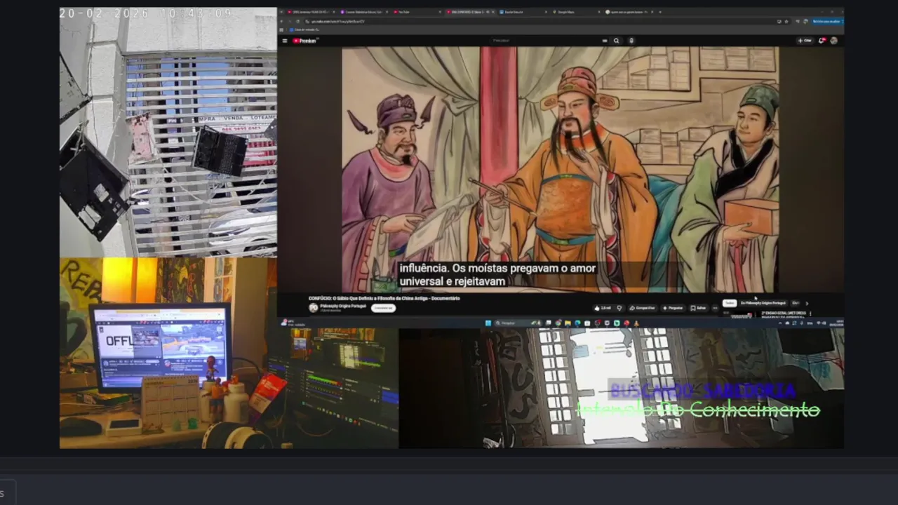Screen dimensions: 898x505
Task: Click the Perguntar button below video
Action: (673, 308)
